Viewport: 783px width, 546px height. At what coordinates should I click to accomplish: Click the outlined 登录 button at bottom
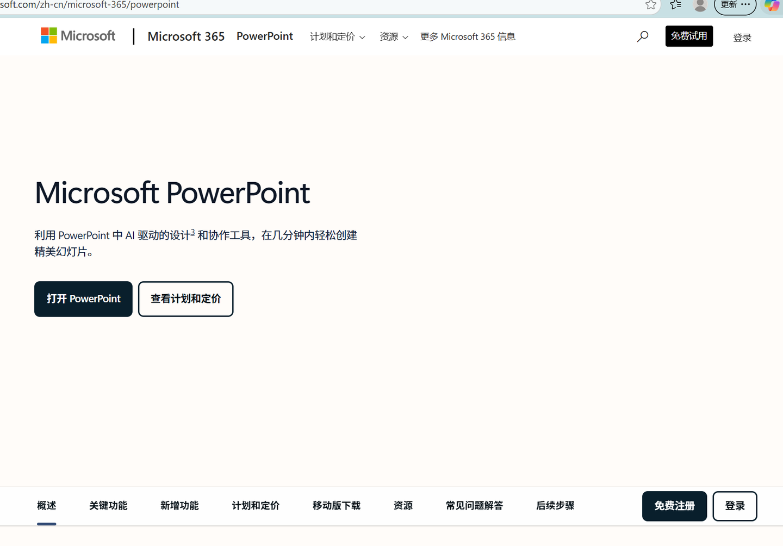click(735, 506)
